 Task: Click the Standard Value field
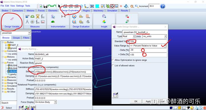pyautogui.click(x=148, y=41)
